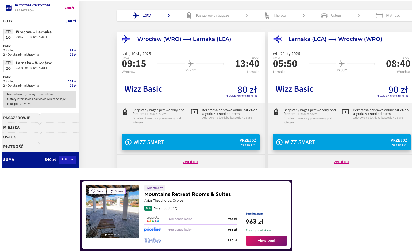Screen dimensions: 412x251
Task: Click the SUMA 340 zł total
Action: coord(29,160)
